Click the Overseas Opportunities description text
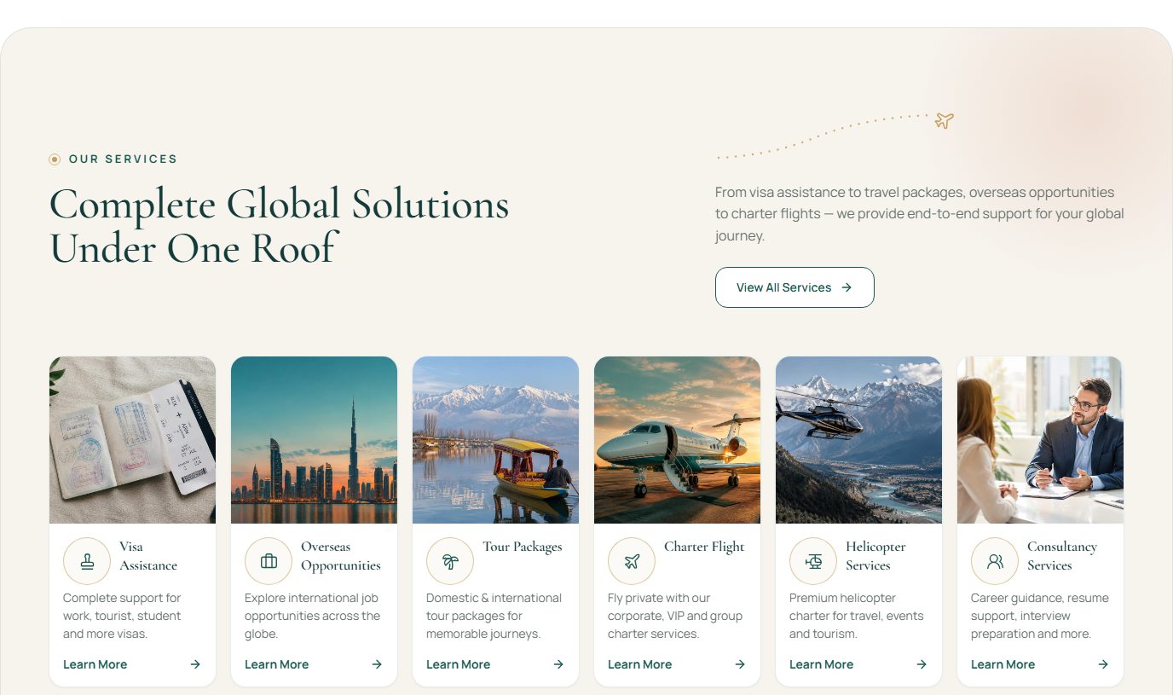Screen dimensions: 1173x695 point(313,616)
